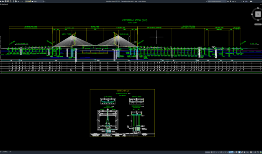The width and height of the screenshot is (262, 154).
Task: Open the WCS dropdown below ViewCube
Action: 258,24
